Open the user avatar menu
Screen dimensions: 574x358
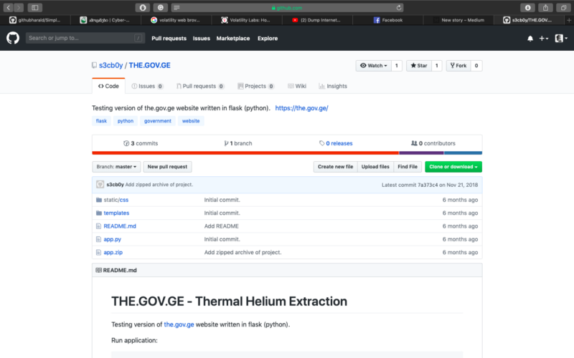point(561,39)
